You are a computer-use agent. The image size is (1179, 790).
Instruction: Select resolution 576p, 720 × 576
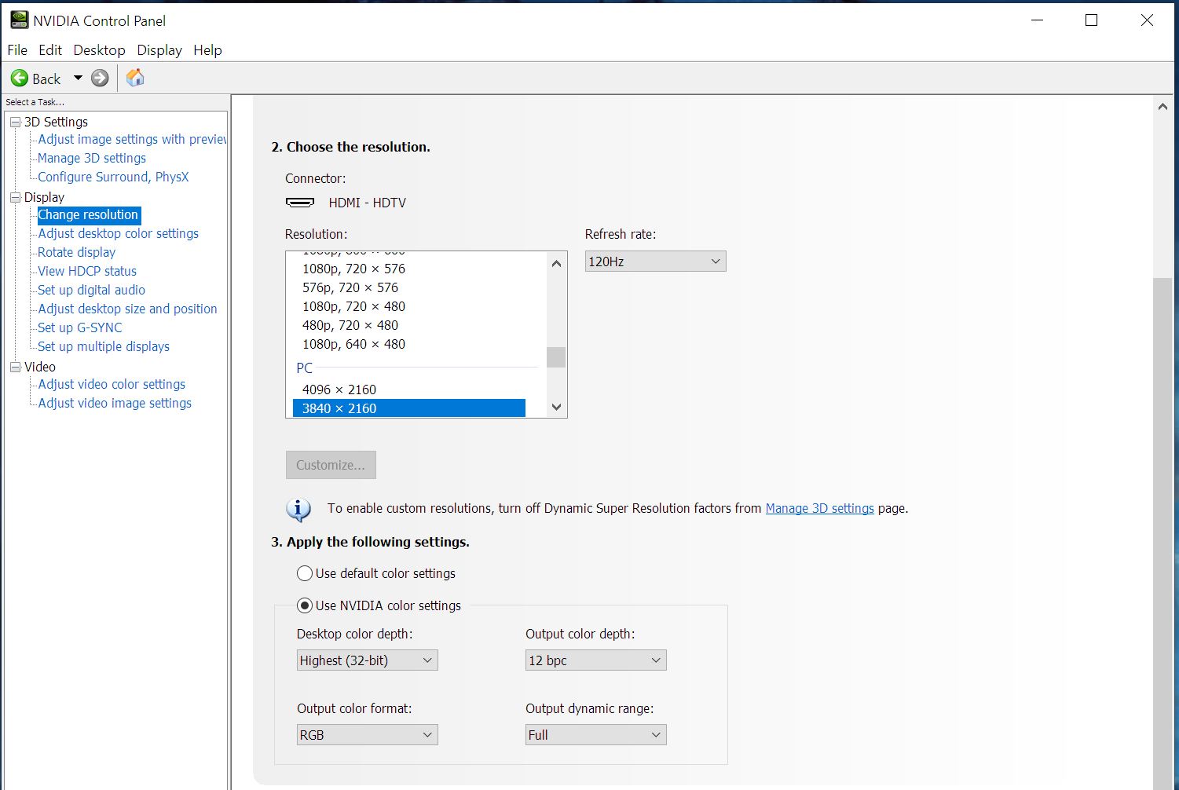409,287
